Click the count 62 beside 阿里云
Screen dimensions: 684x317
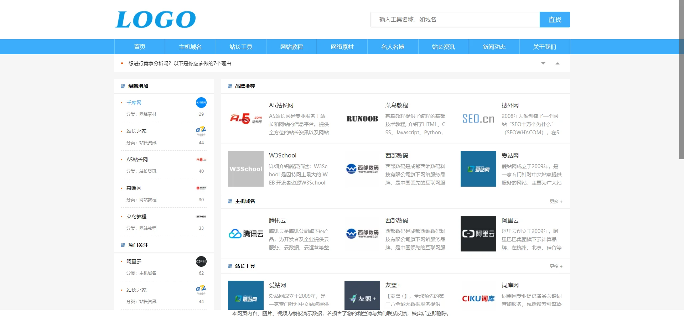coord(201,273)
